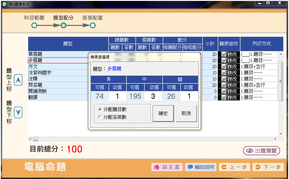
Task: Click 修改 difficulty icon for 翻譯 row
Action: coord(229,97)
